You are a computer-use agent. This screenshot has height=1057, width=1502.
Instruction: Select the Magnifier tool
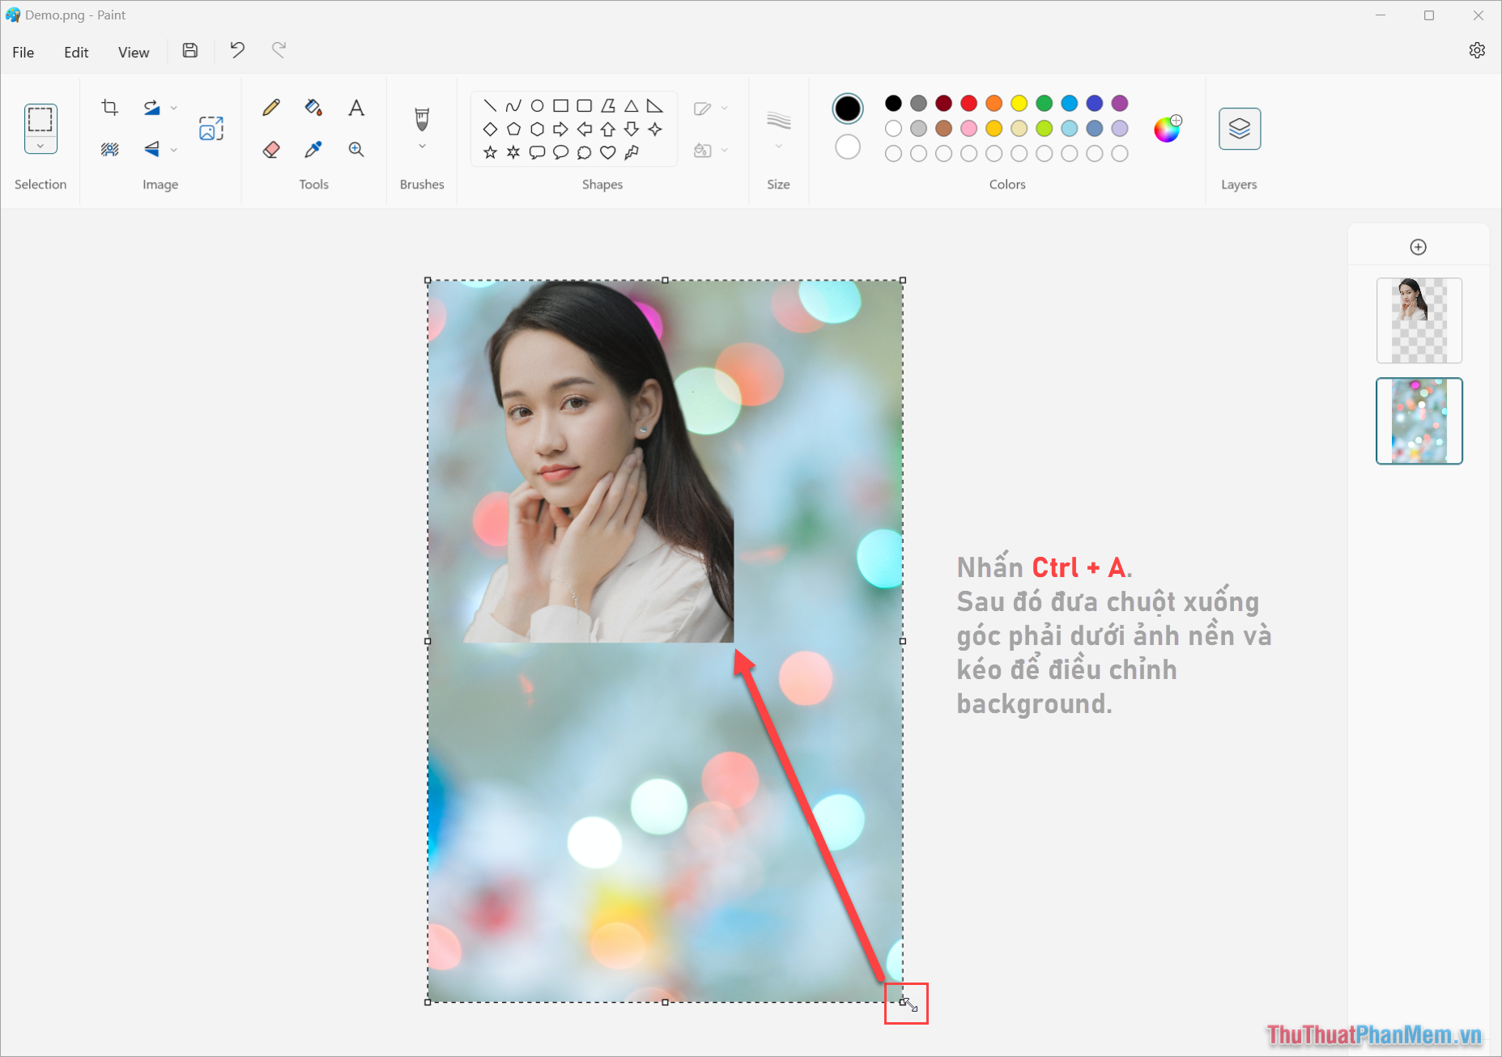(x=356, y=149)
